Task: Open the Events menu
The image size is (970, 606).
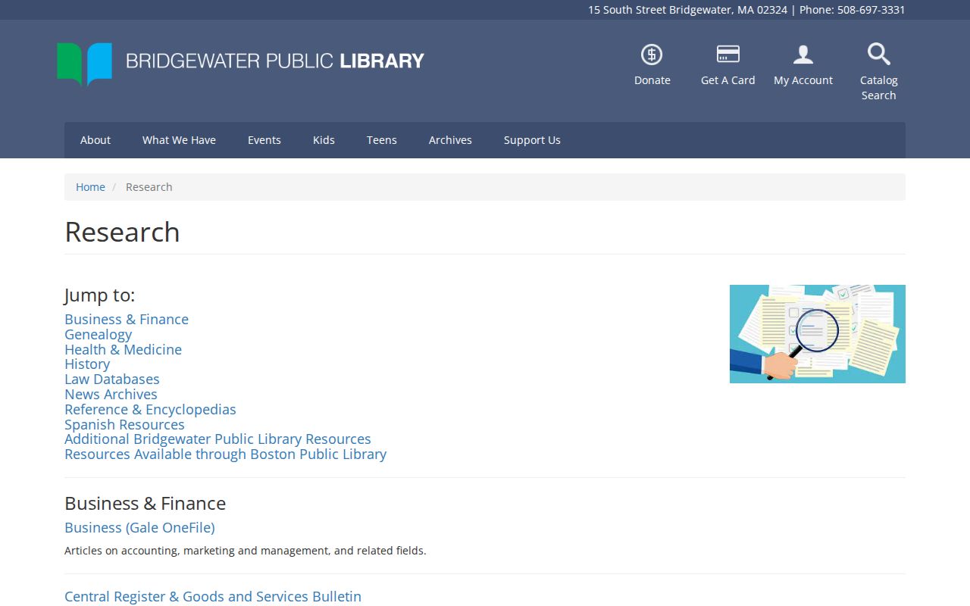Action: coord(264,140)
